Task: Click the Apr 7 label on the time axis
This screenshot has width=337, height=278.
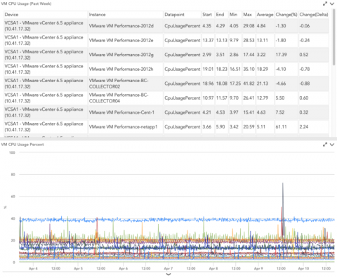Action: point(168,268)
